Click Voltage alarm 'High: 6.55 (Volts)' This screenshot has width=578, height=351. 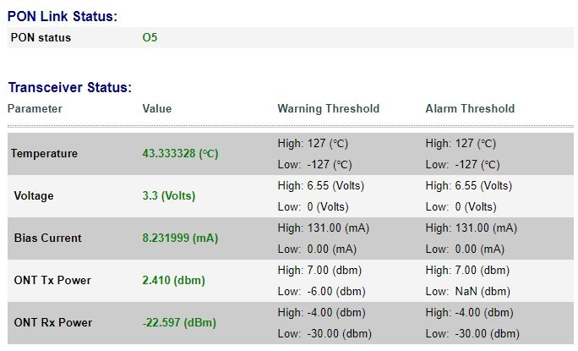coord(469,186)
